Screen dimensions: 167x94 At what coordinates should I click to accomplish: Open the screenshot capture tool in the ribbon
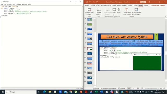pyautogui.click(x=99, y=10)
